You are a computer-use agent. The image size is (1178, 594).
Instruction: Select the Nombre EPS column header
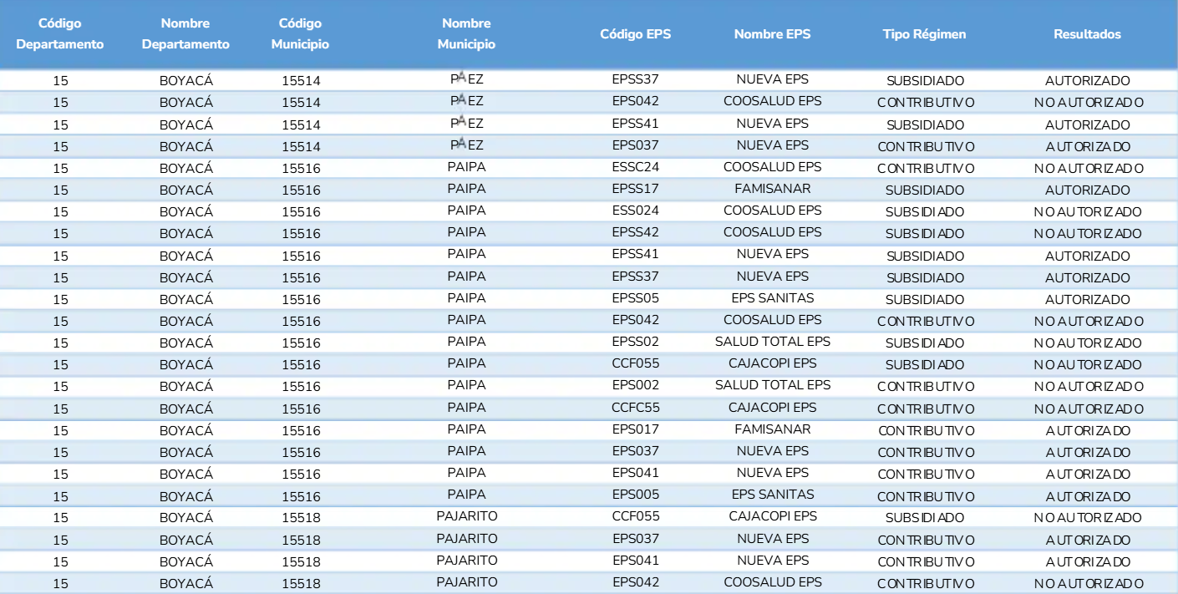click(x=772, y=34)
